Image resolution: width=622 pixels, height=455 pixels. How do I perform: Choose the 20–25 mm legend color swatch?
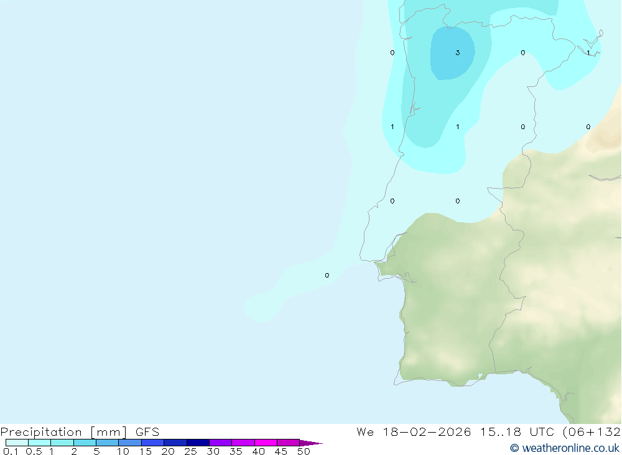click(175, 443)
